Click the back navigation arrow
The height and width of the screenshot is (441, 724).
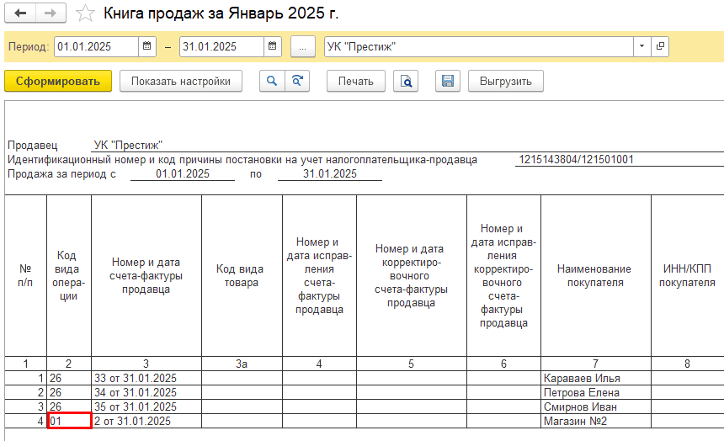[x=21, y=14]
